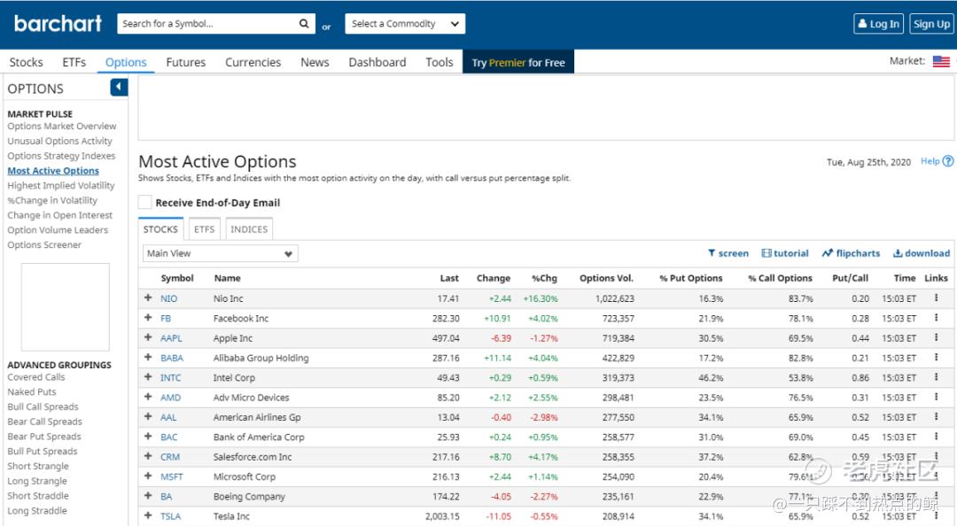
Task: Open the Help question mark icon
Action: tap(948, 161)
